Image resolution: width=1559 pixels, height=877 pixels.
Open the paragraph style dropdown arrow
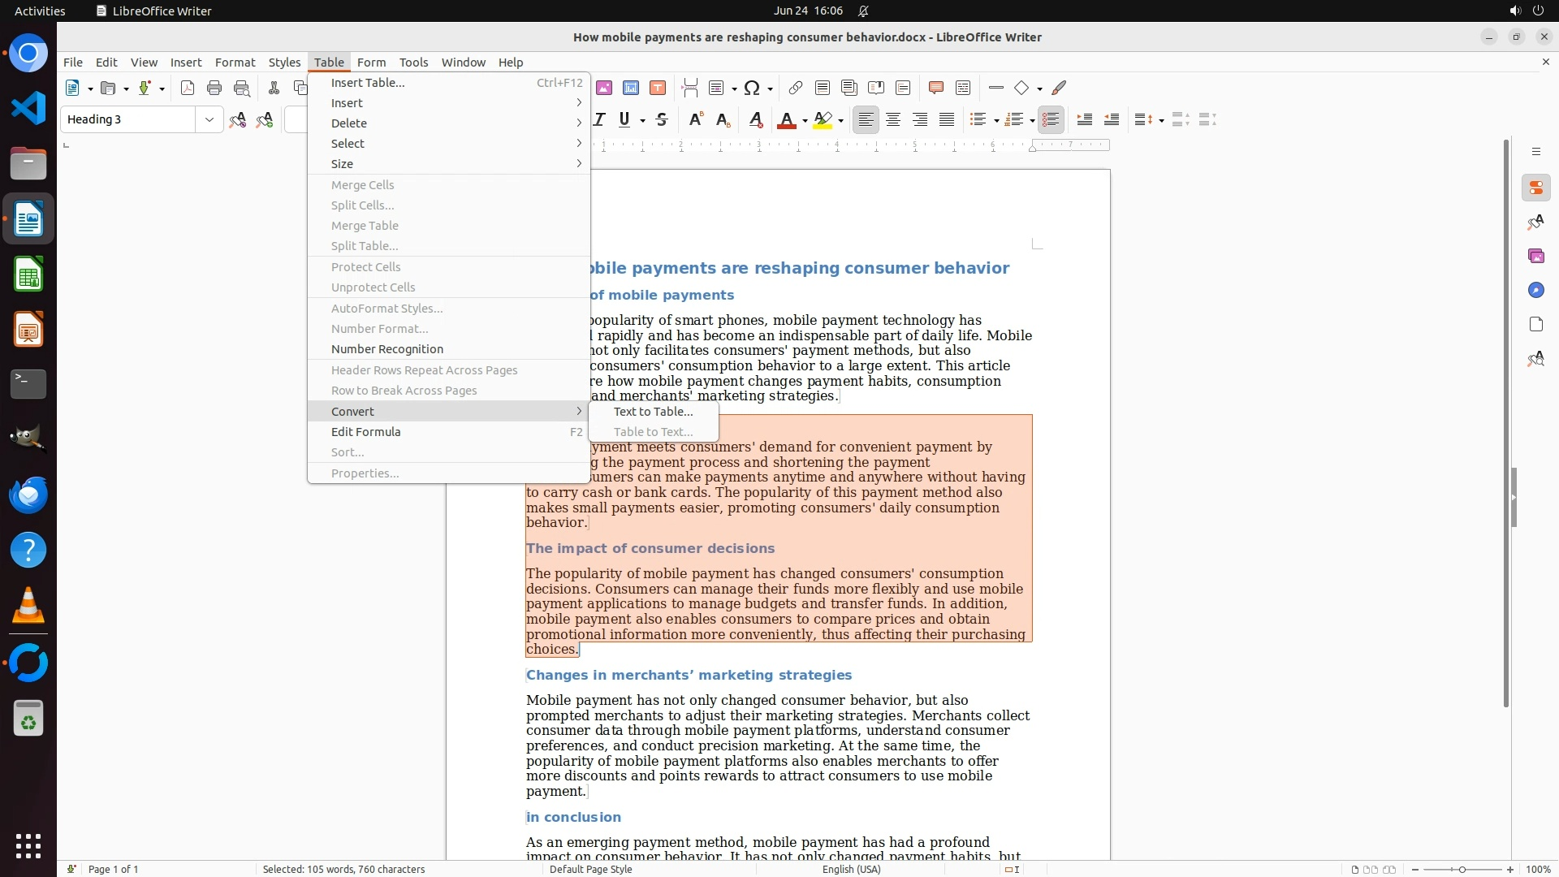coord(209,120)
